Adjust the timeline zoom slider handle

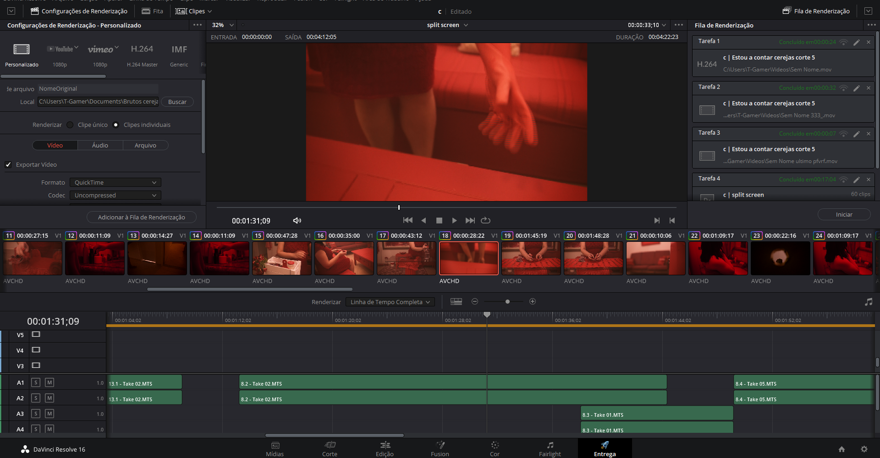point(507,301)
